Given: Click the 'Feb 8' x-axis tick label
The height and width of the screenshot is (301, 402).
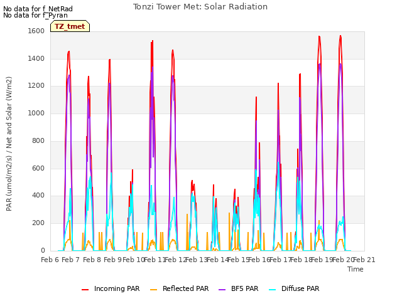Looking at the screenshot, I should click(92, 260).
